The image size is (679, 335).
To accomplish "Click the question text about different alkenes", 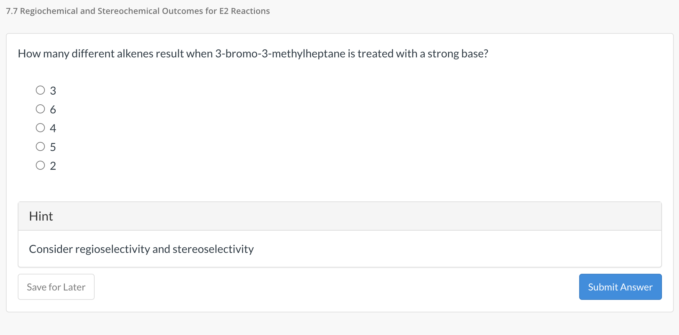I will click(x=253, y=54).
